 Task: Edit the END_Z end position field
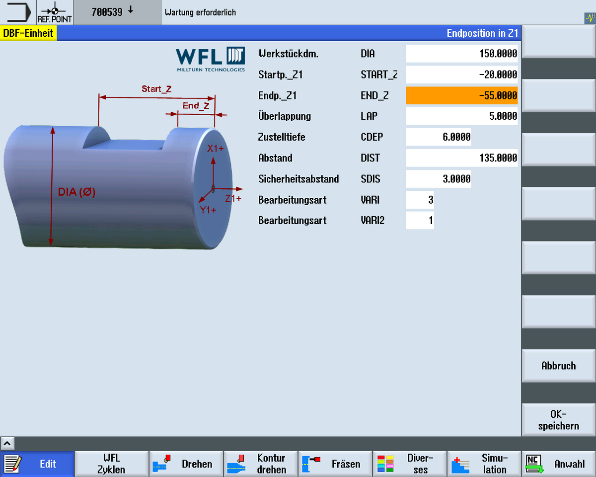coord(462,95)
